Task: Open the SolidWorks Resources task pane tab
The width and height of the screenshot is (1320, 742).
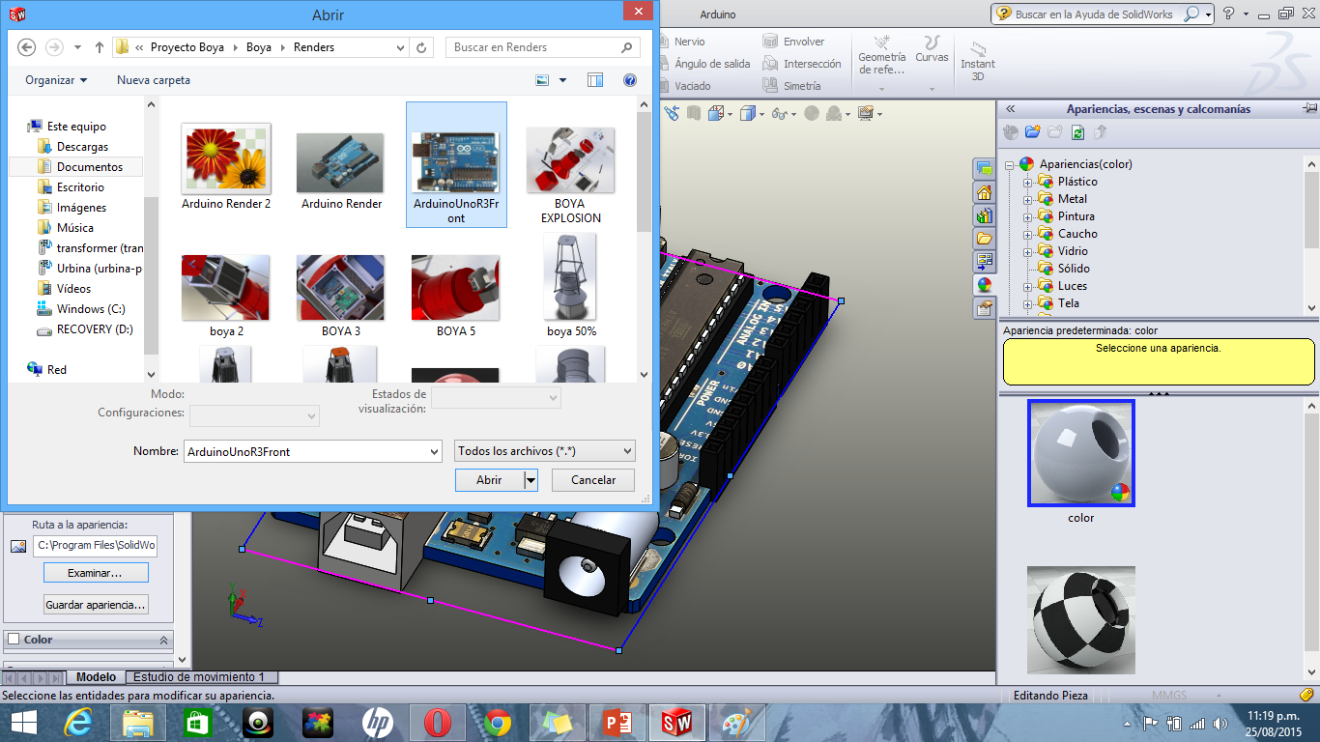Action: click(x=985, y=193)
